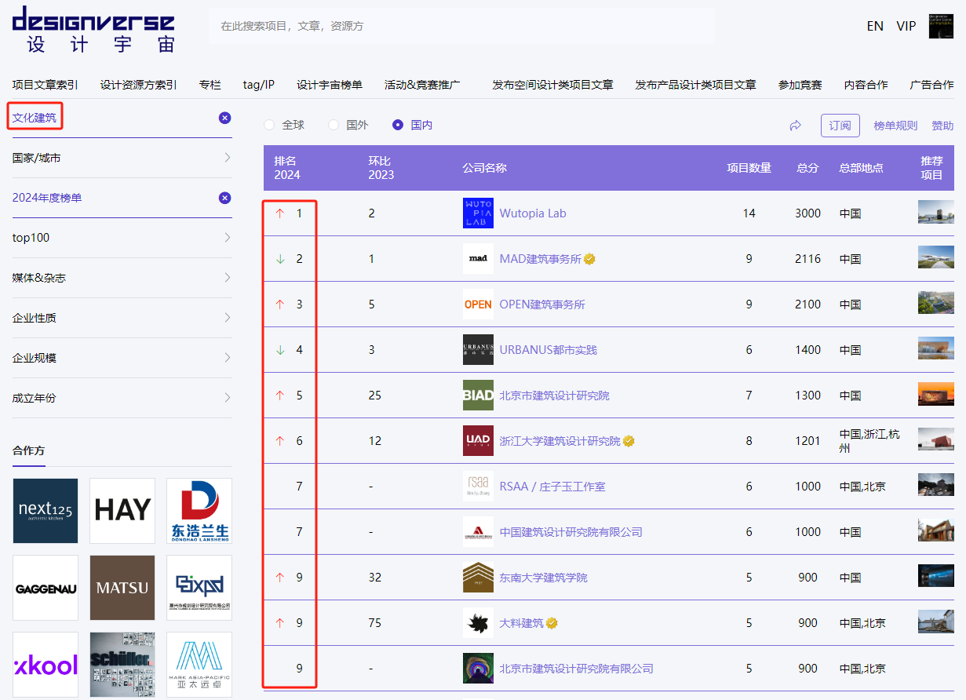Open the OPEN建筑事务所 orange logo
This screenshot has height=700, width=966.
(x=478, y=304)
